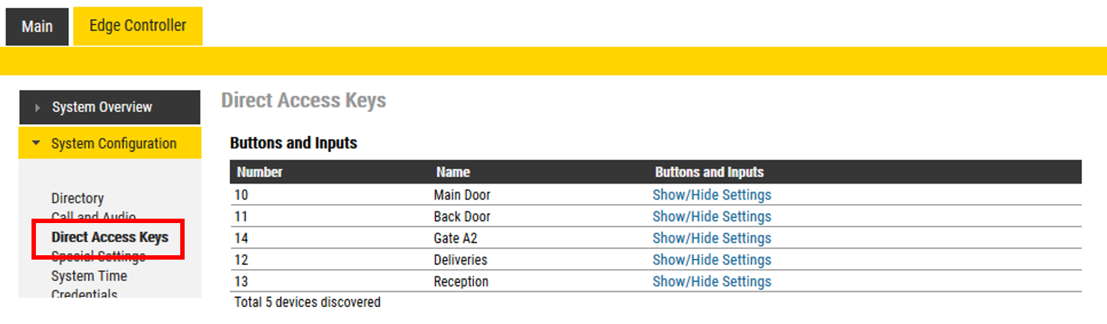Image resolution: width=1107 pixels, height=324 pixels.
Task: Select the Main Door name cell
Action: click(x=462, y=195)
